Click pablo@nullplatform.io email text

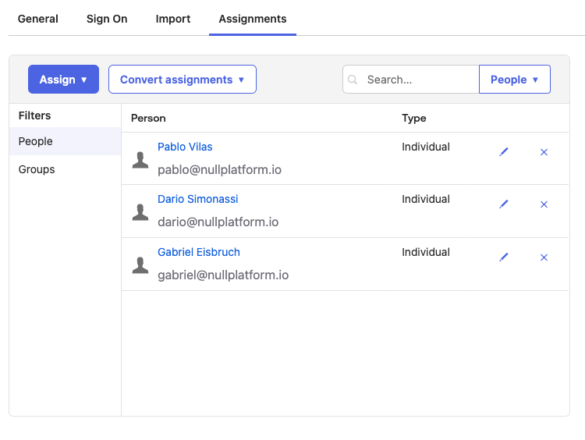[219, 170]
